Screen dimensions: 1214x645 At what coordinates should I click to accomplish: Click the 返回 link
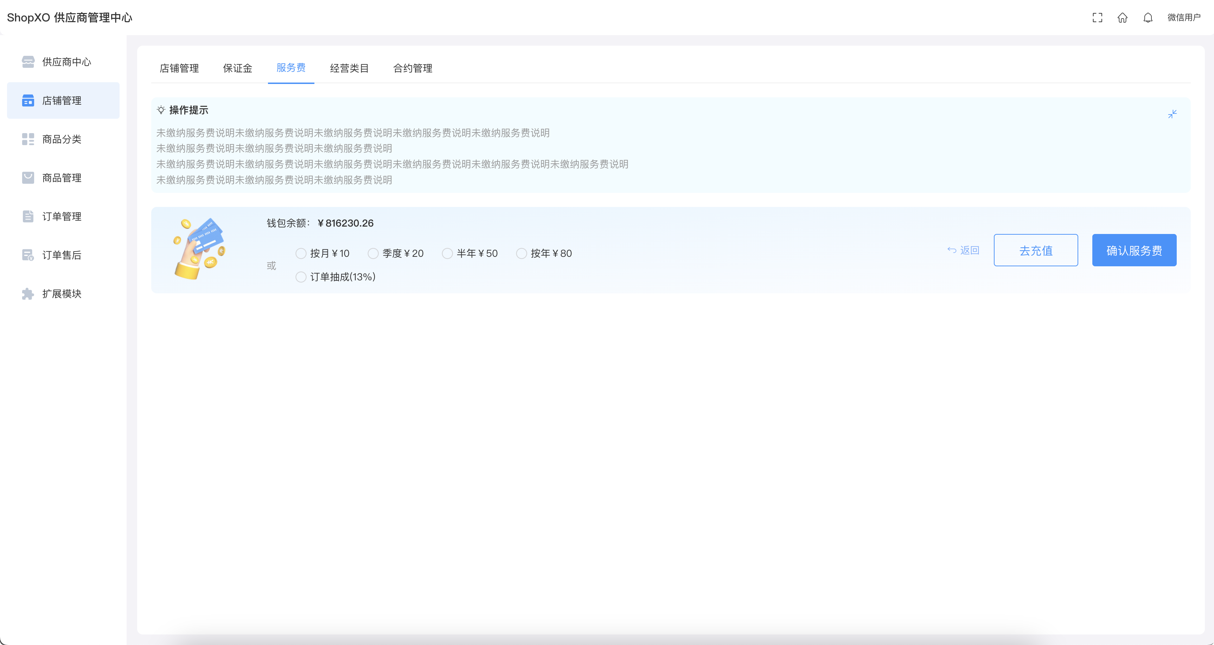click(x=964, y=250)
